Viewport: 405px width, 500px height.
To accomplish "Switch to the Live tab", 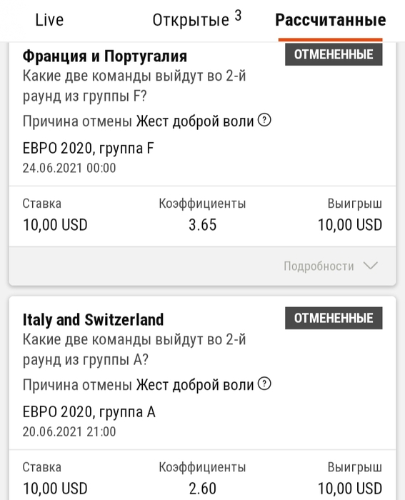I will click(x=49, y=20).
